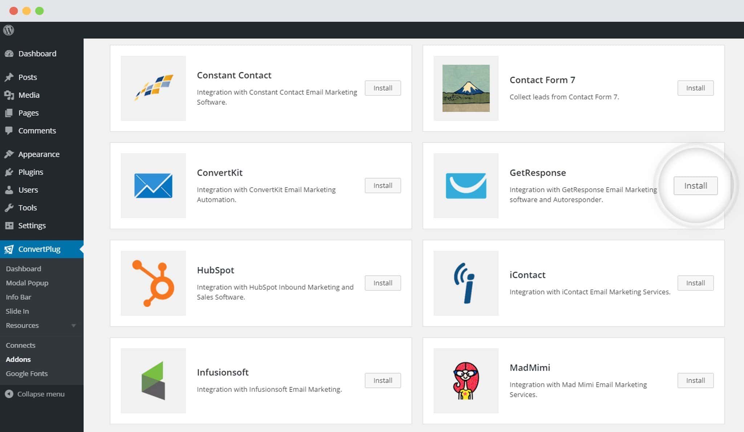Click the Constant Contact integration icon
The width and height of the screenshot is (744, 432).
pos(153,88)
